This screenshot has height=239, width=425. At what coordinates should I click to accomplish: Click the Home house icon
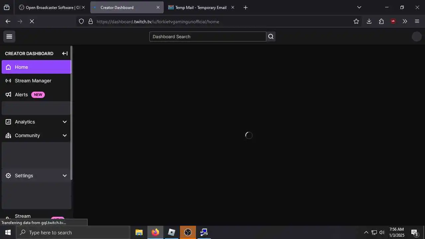[8, 67]
